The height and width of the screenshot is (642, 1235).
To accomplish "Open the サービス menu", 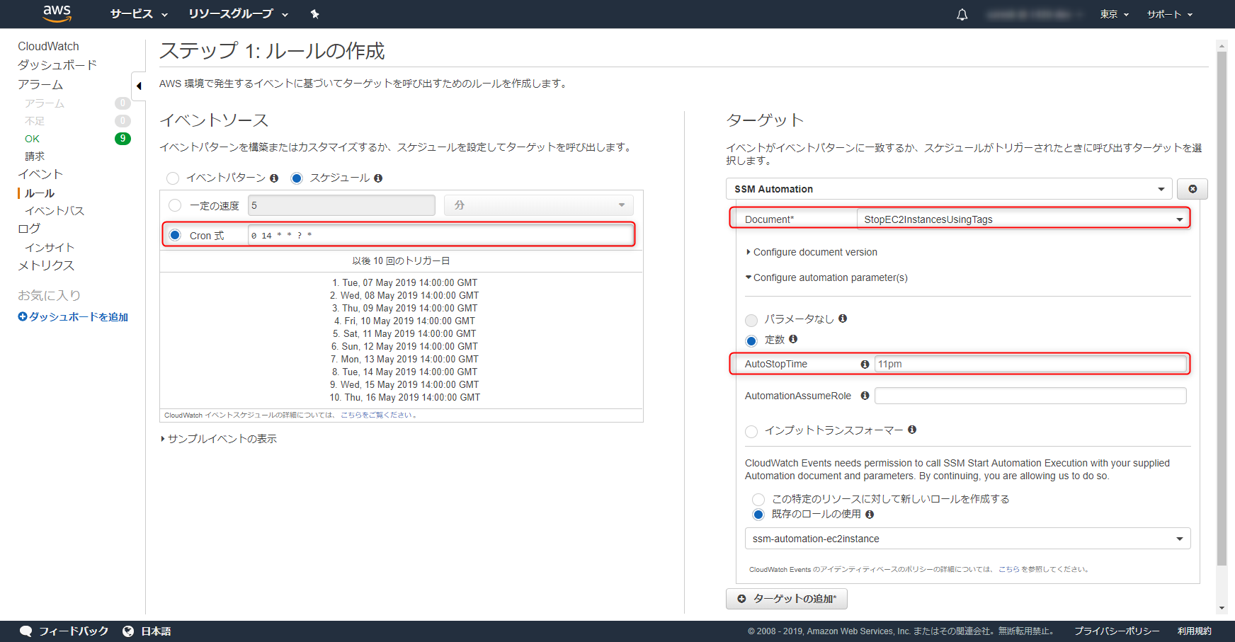I will pos(139,14).
